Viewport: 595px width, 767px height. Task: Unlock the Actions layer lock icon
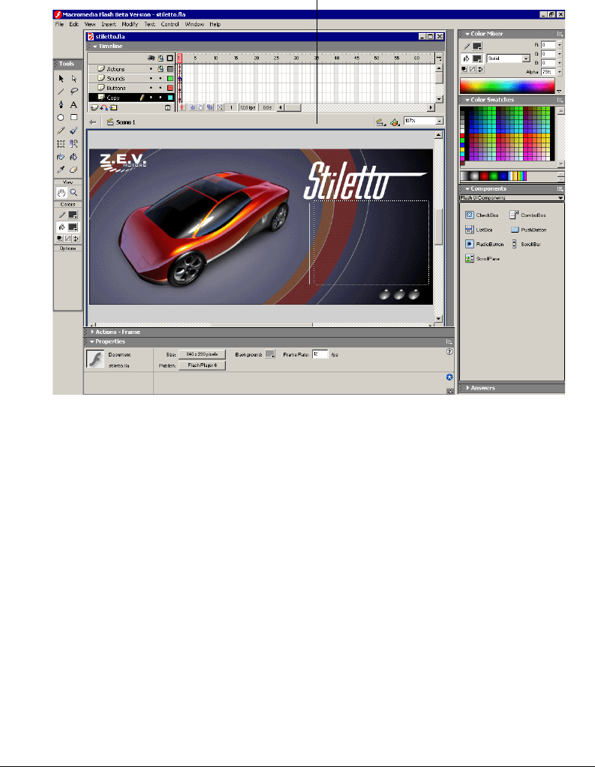161,69
